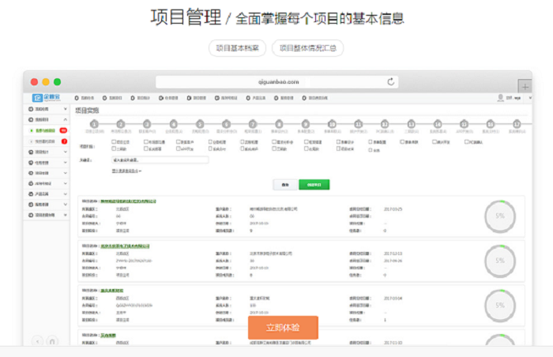Expand the first sidebar menu group chevron

pyautogui.click(x=66, y=109)
